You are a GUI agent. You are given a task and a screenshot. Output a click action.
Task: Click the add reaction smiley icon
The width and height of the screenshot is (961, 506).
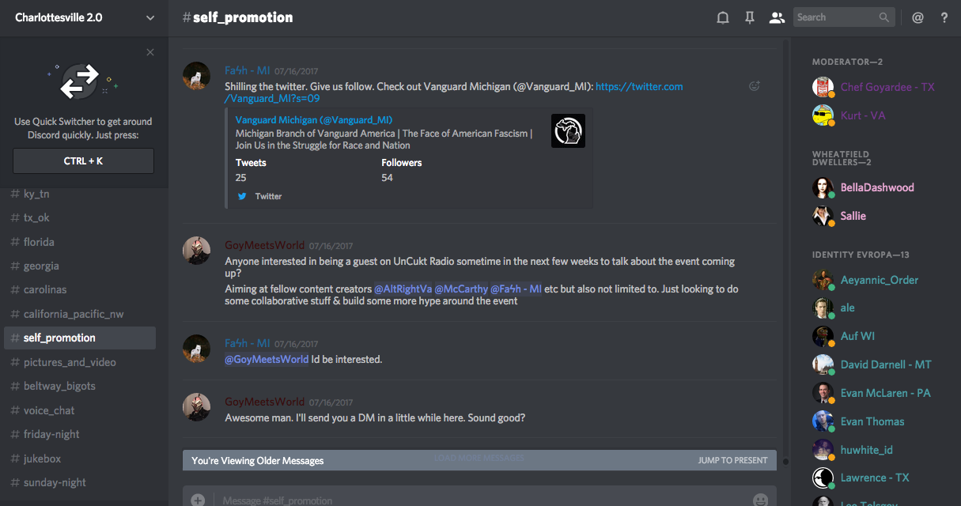click(755, 86)
